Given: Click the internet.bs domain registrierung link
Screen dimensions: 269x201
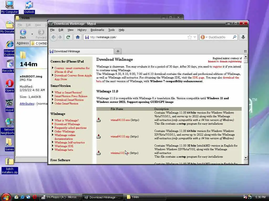Looking at the screenshot, I should tap(225, 61).
